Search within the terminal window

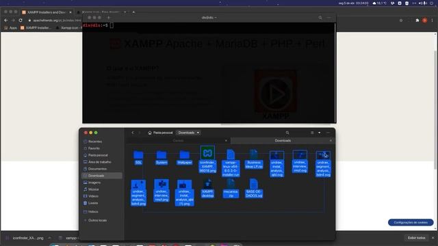click(320, 18)
